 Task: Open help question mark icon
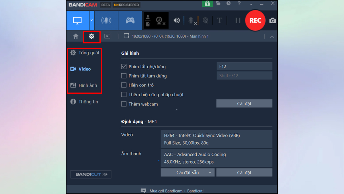[239, 3]
